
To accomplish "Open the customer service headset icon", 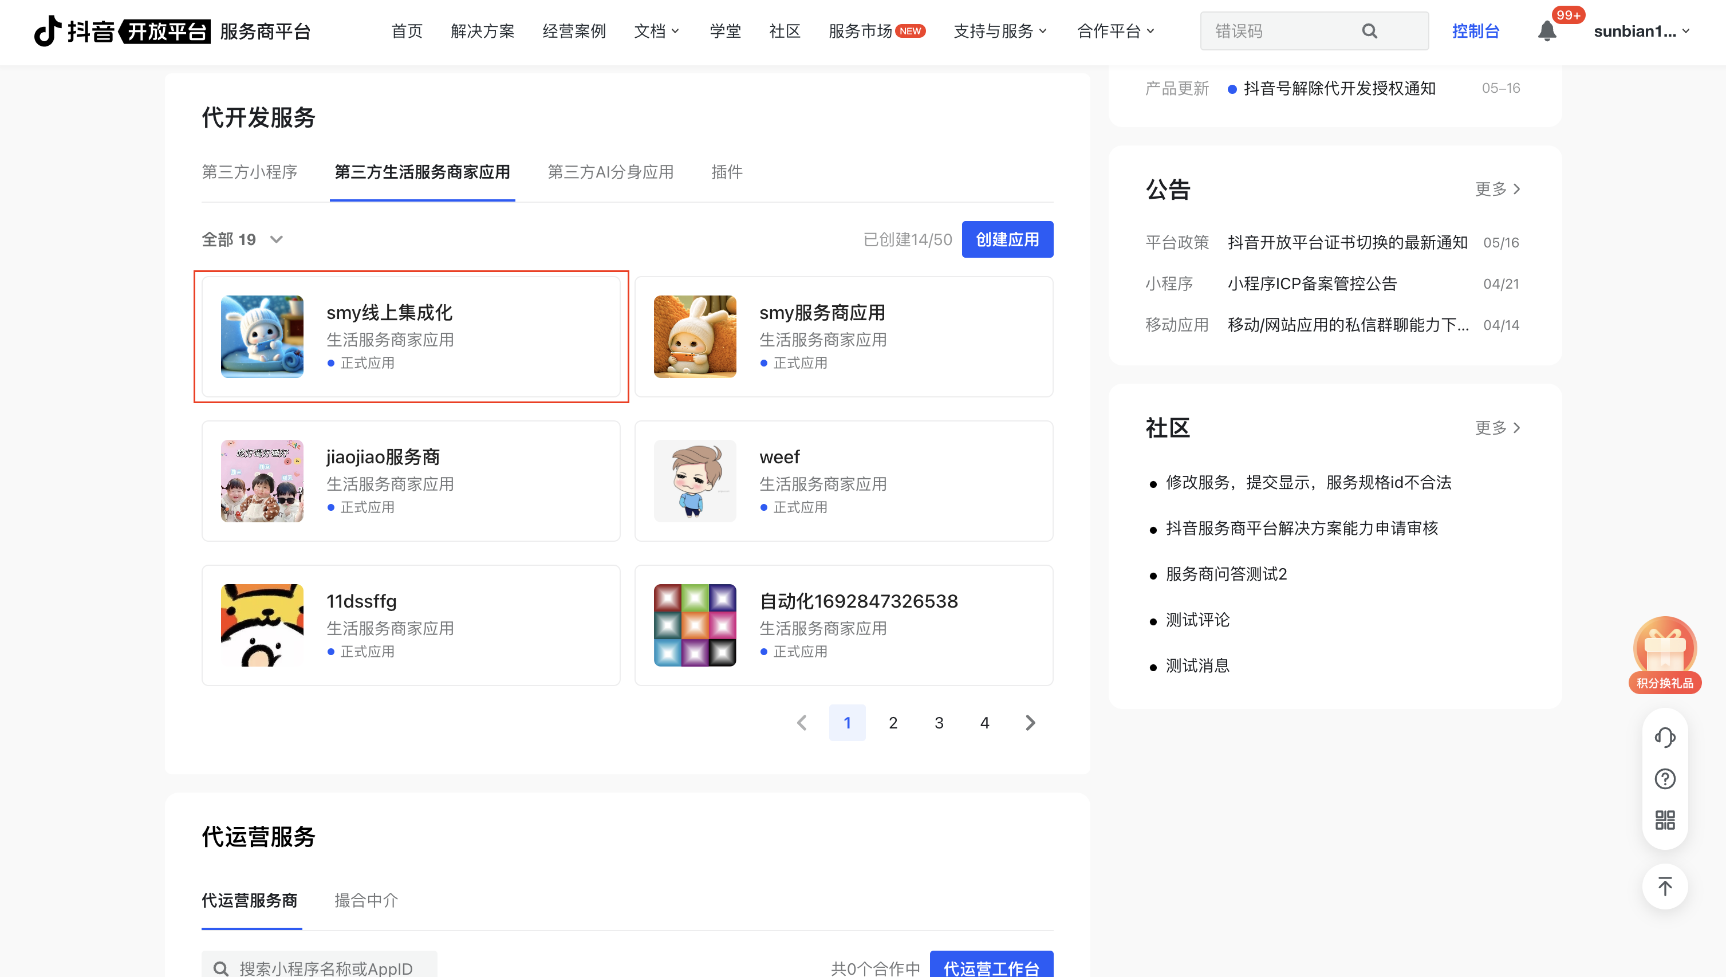I will pos(1665,737).
